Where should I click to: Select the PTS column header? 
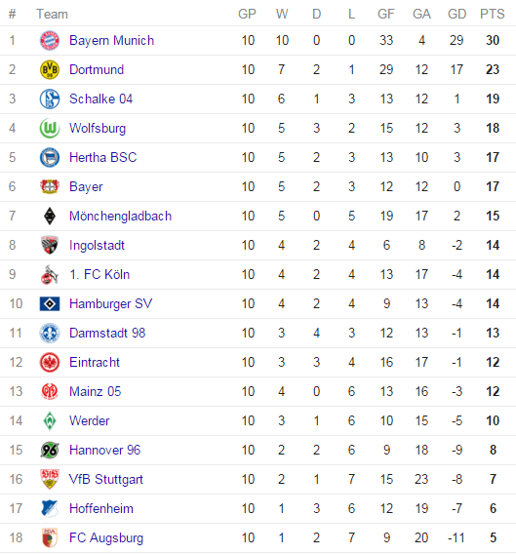tap(492, 15)
